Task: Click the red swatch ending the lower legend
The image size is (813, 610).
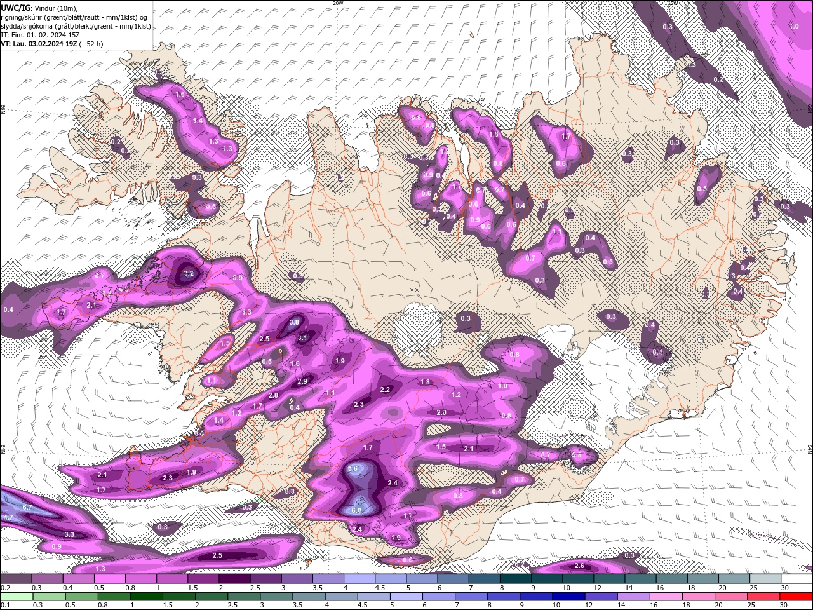Action: point(796,597)
